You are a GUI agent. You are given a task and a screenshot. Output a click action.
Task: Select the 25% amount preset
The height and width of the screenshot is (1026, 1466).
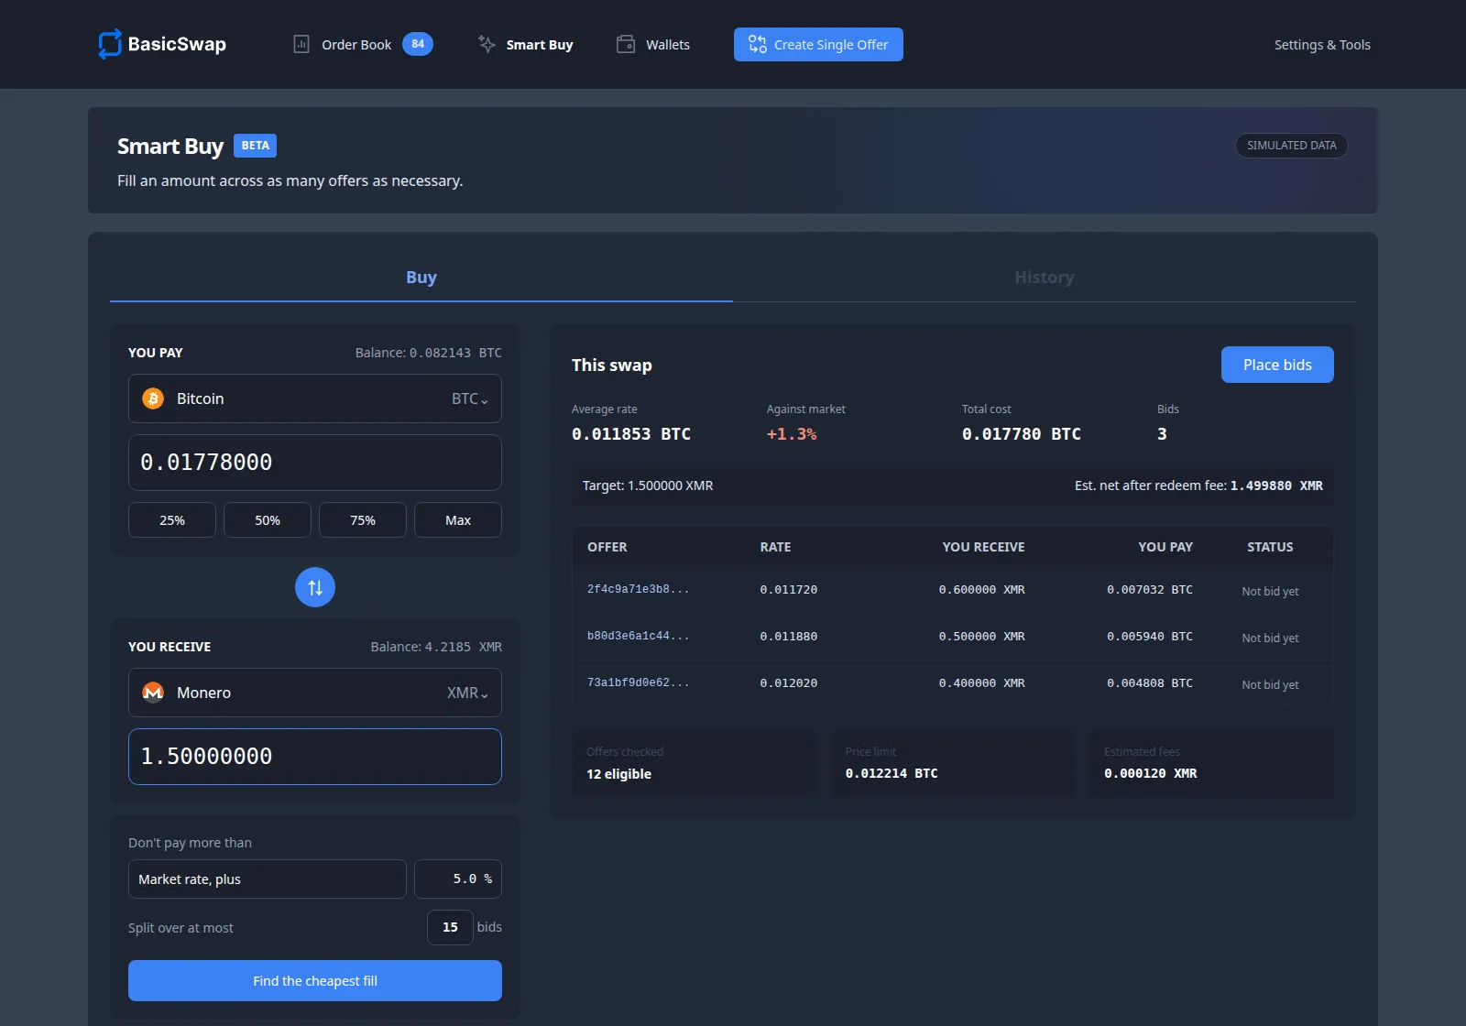(x=172, y=519)
